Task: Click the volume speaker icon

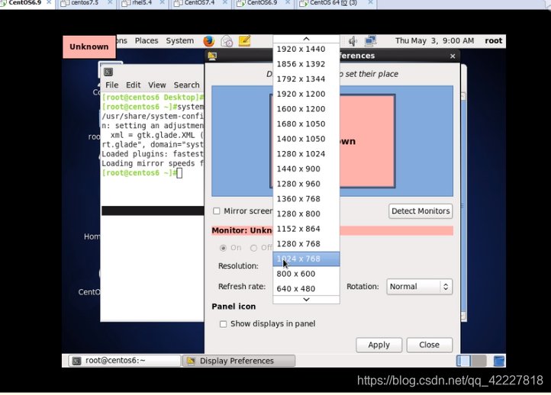Action: [x=353, y=41]
